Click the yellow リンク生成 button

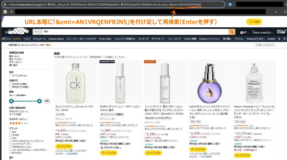(x=254, y=22)
